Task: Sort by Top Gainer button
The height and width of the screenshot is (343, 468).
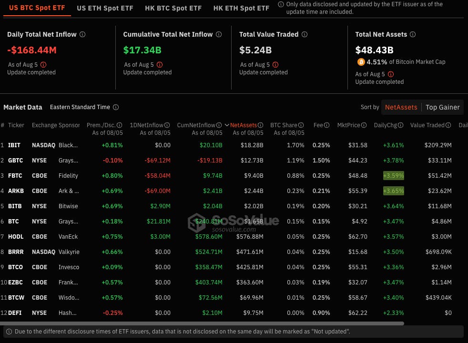Action: 443,107
